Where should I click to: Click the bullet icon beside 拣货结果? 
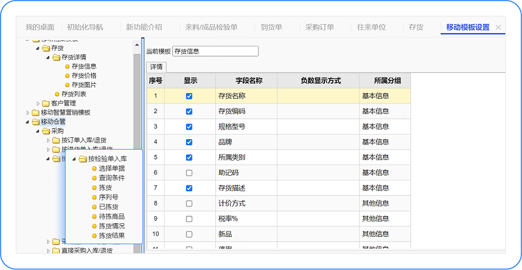[x=94, y=236]
